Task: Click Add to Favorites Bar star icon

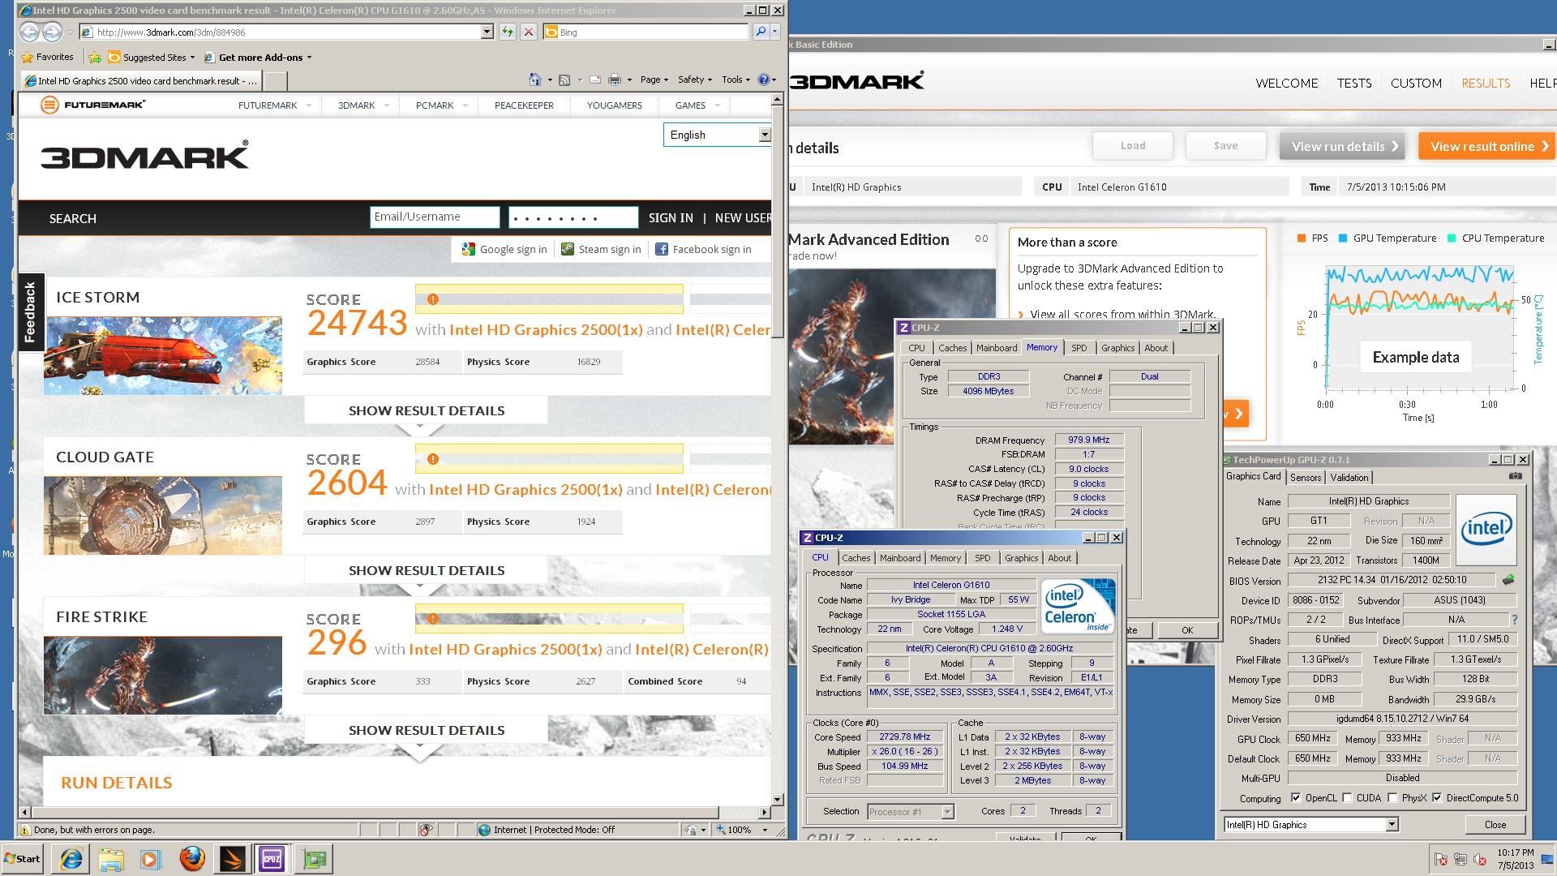Action: tap(95, 57)
